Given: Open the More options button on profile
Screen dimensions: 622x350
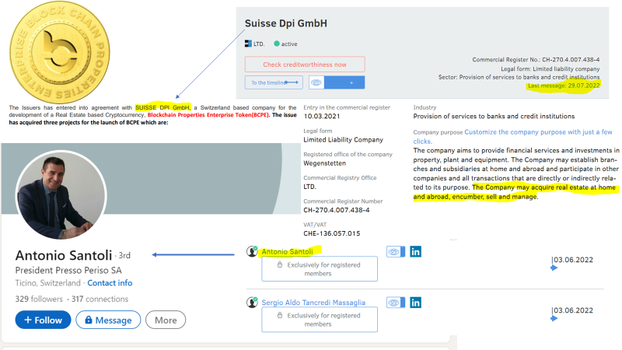Looking at the screenshot, I should 166,320.
